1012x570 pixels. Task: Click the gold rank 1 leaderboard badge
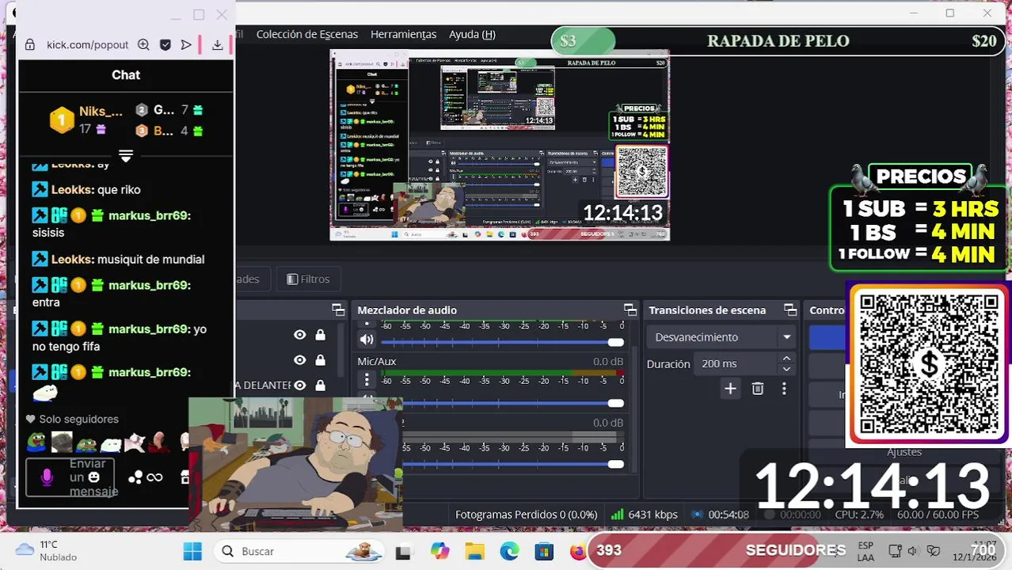pos(62,120)
